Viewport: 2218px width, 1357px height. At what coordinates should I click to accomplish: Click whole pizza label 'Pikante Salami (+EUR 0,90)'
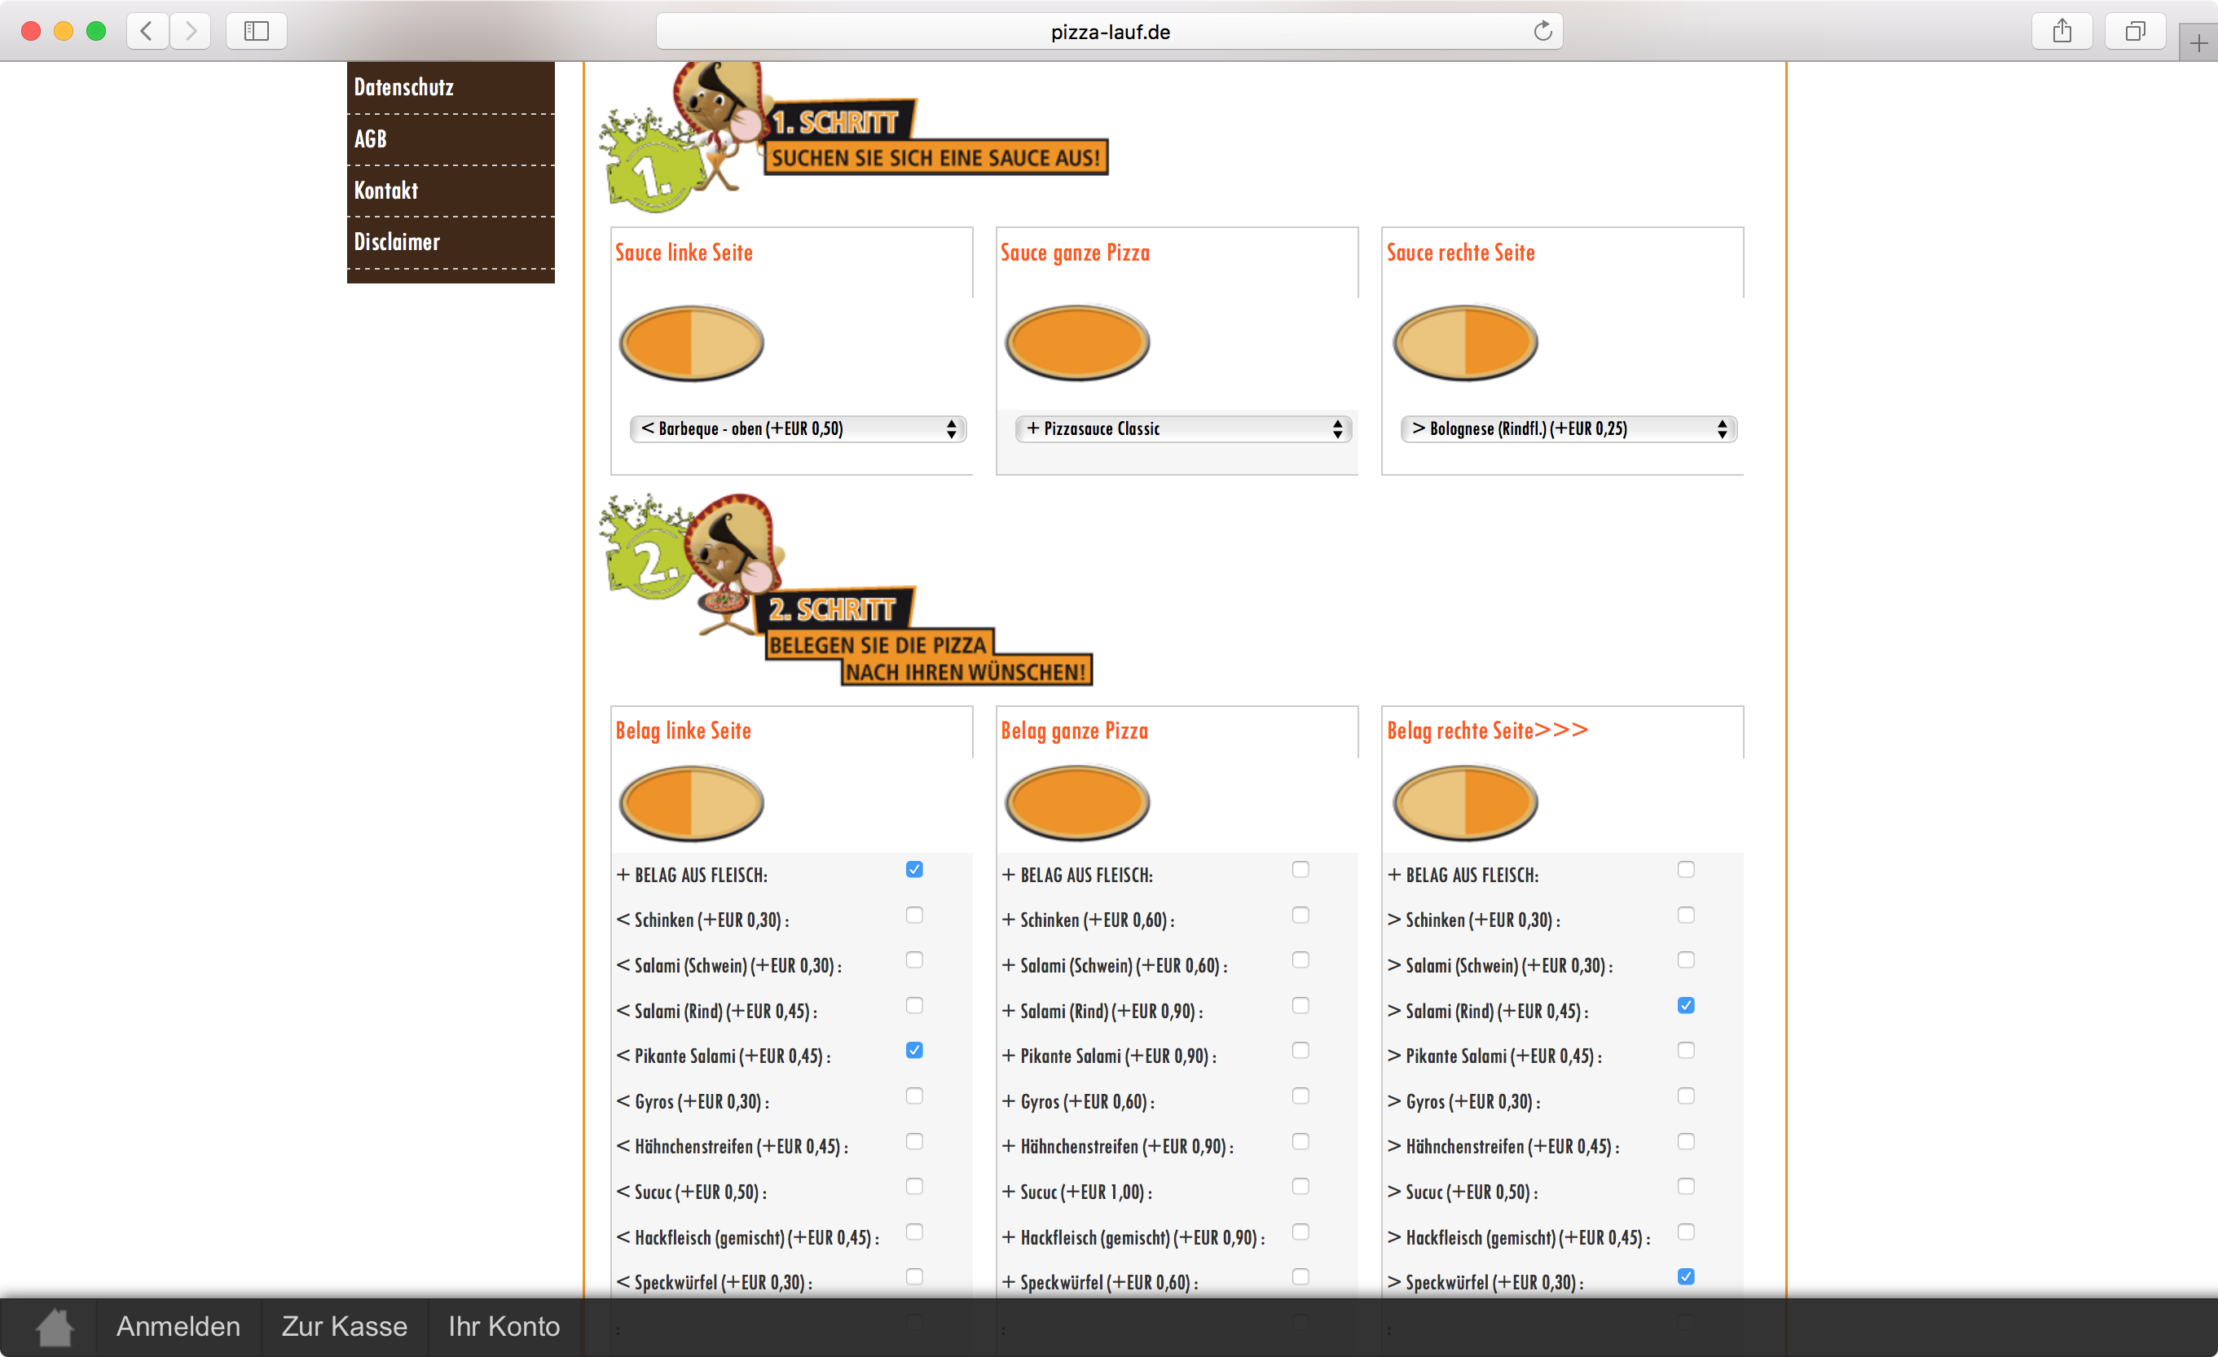(1109, 1056)
